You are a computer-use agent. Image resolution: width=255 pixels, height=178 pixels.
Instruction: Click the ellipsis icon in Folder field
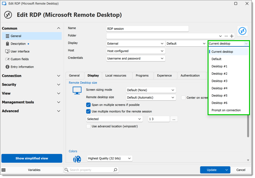[x=226, y=36]
